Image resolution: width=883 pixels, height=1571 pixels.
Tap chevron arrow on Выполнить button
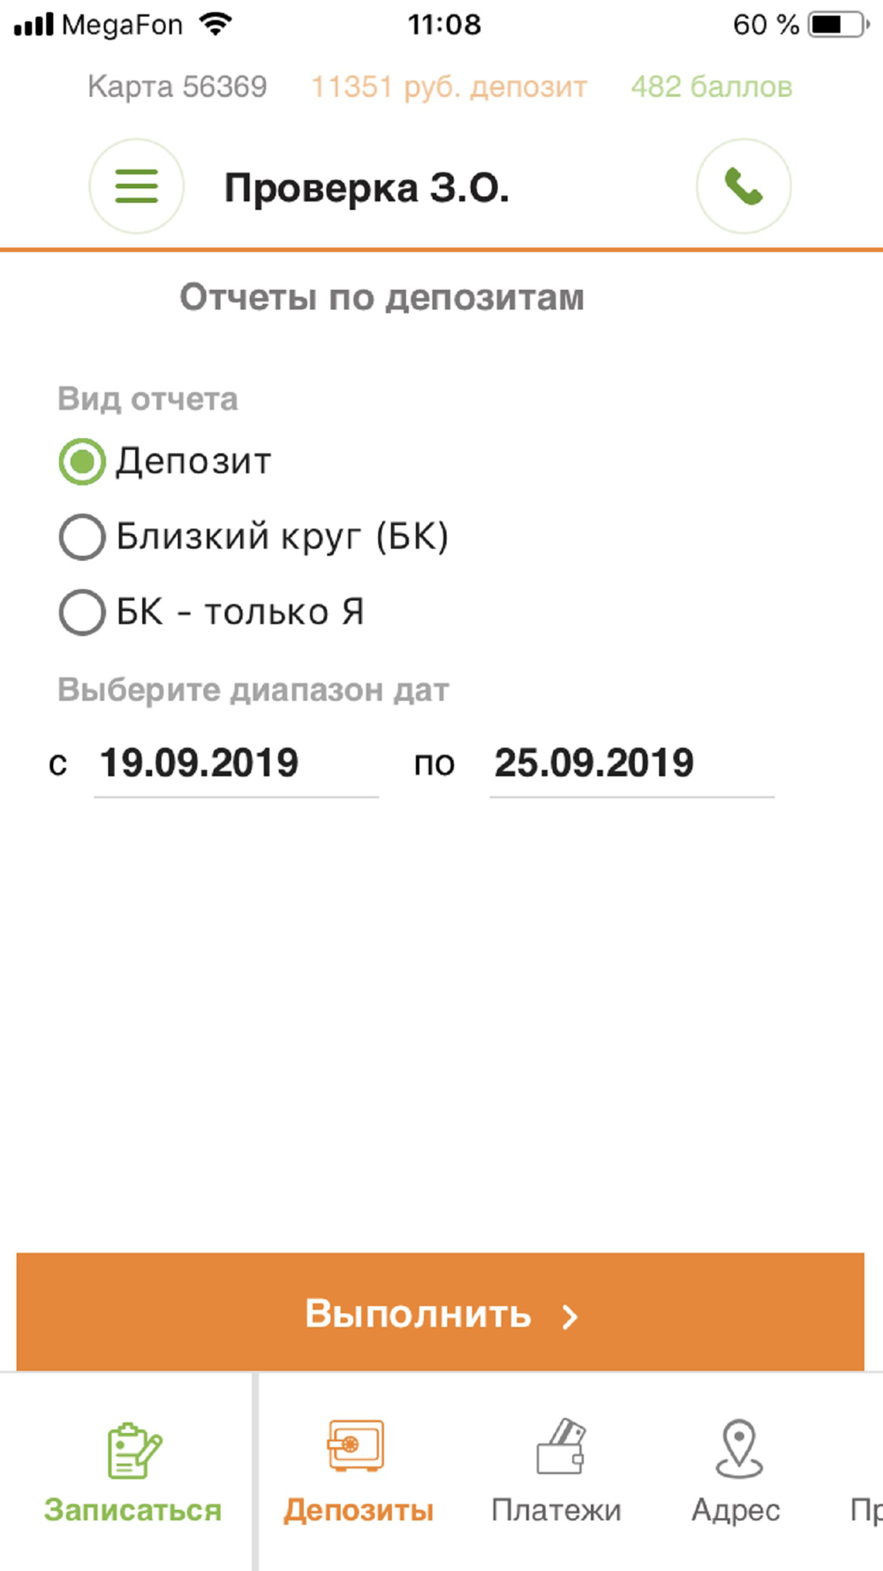tap(570, 1317)
